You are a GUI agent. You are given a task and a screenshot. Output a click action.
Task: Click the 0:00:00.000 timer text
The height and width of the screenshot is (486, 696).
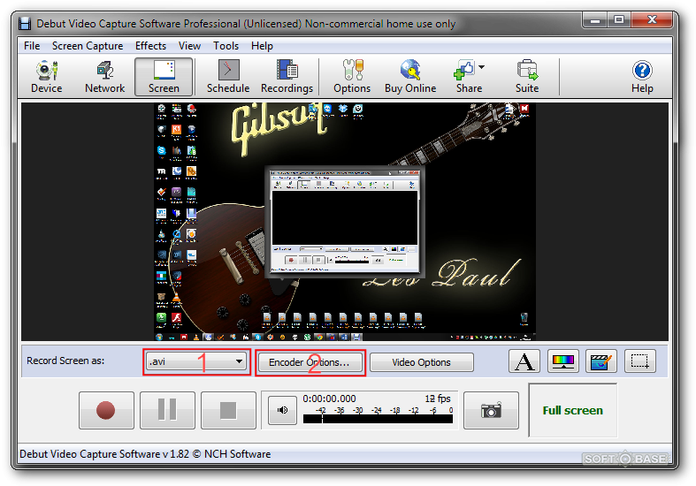click(329, 399)
